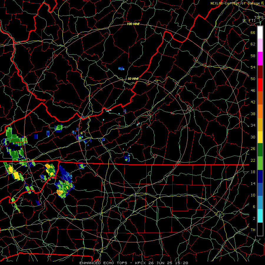The height and width of the screenshot is (265, 265).
Task: Click the bright red 46 kft legend swatch
Action: (260, 85)
